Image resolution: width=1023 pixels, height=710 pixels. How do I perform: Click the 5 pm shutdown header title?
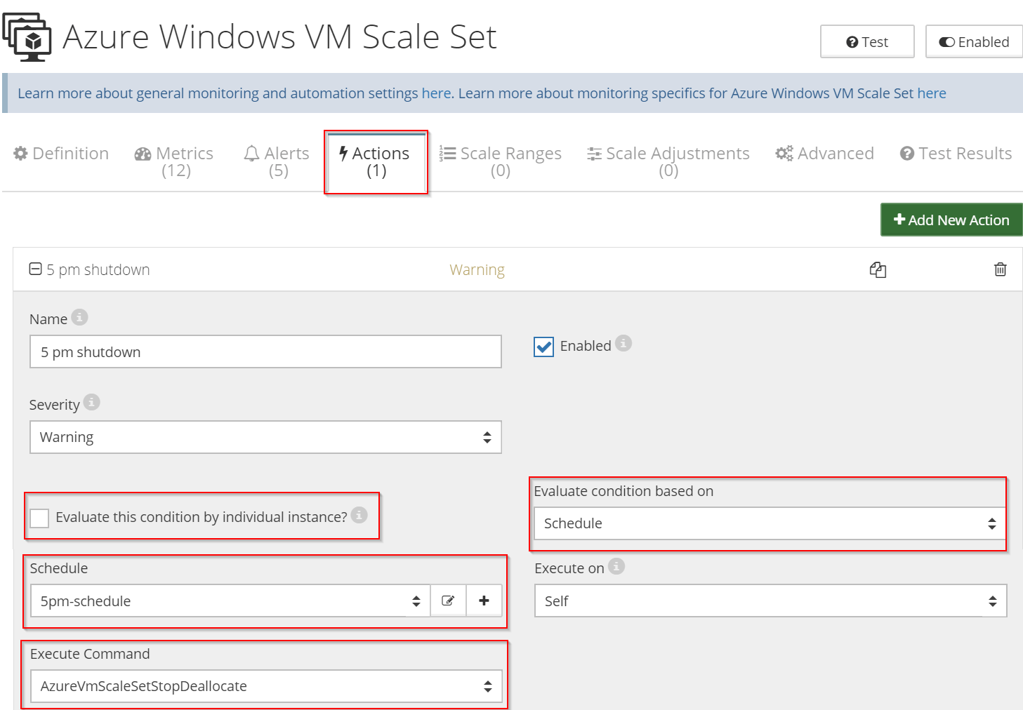[x=98, y=269]
